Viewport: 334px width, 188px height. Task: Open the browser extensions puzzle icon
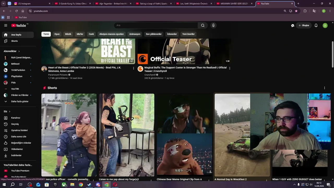click(305, 11)
